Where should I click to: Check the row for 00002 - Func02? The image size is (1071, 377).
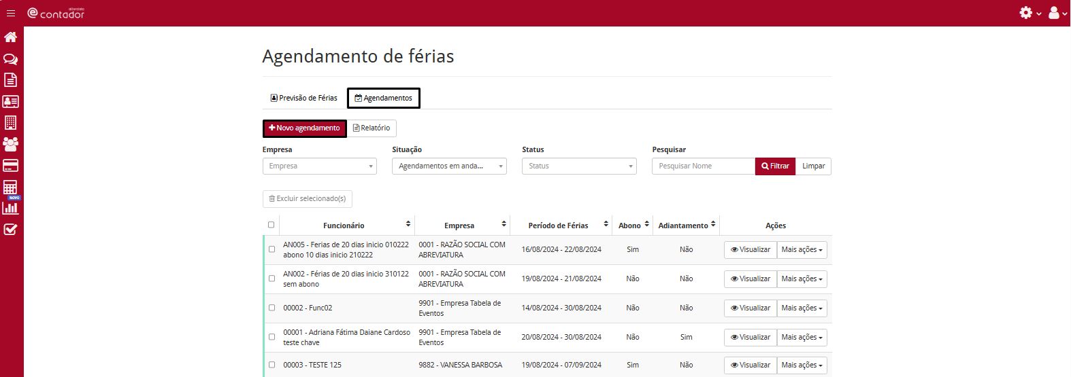[271, 308]
